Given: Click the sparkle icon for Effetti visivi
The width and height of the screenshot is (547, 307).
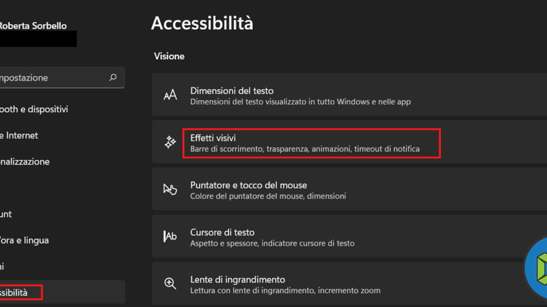Looking at the screenshot, I should 170,143.
